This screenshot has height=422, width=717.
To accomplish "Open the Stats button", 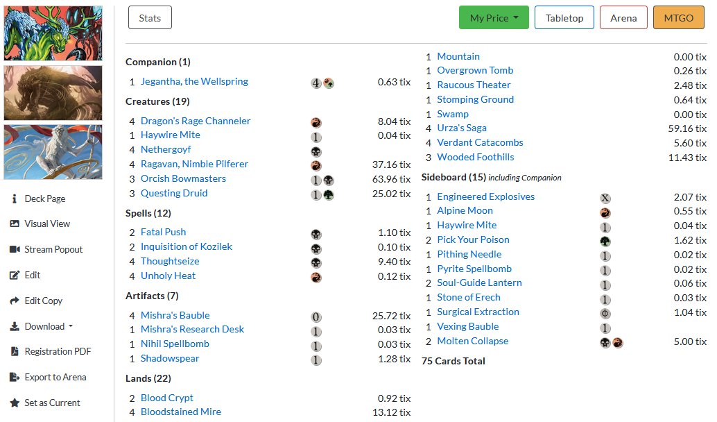I will tap(150, 17).
